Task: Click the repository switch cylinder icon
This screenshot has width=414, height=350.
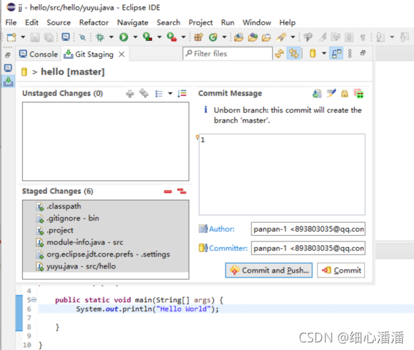Action: click(313, 53)
